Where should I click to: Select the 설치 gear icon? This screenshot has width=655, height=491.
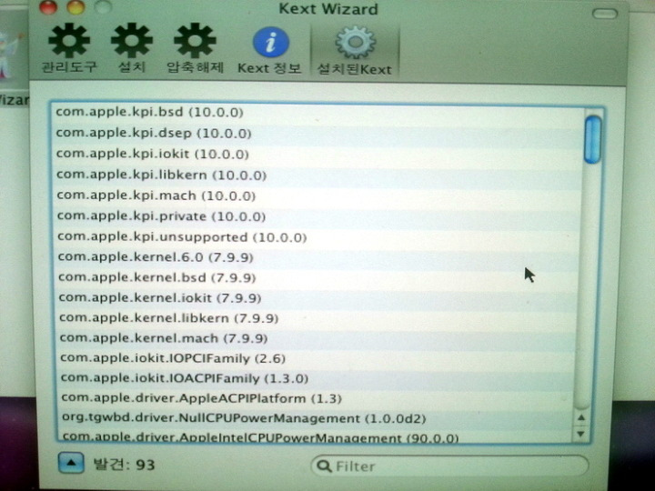pyautogui.click(x=132, y=41)
